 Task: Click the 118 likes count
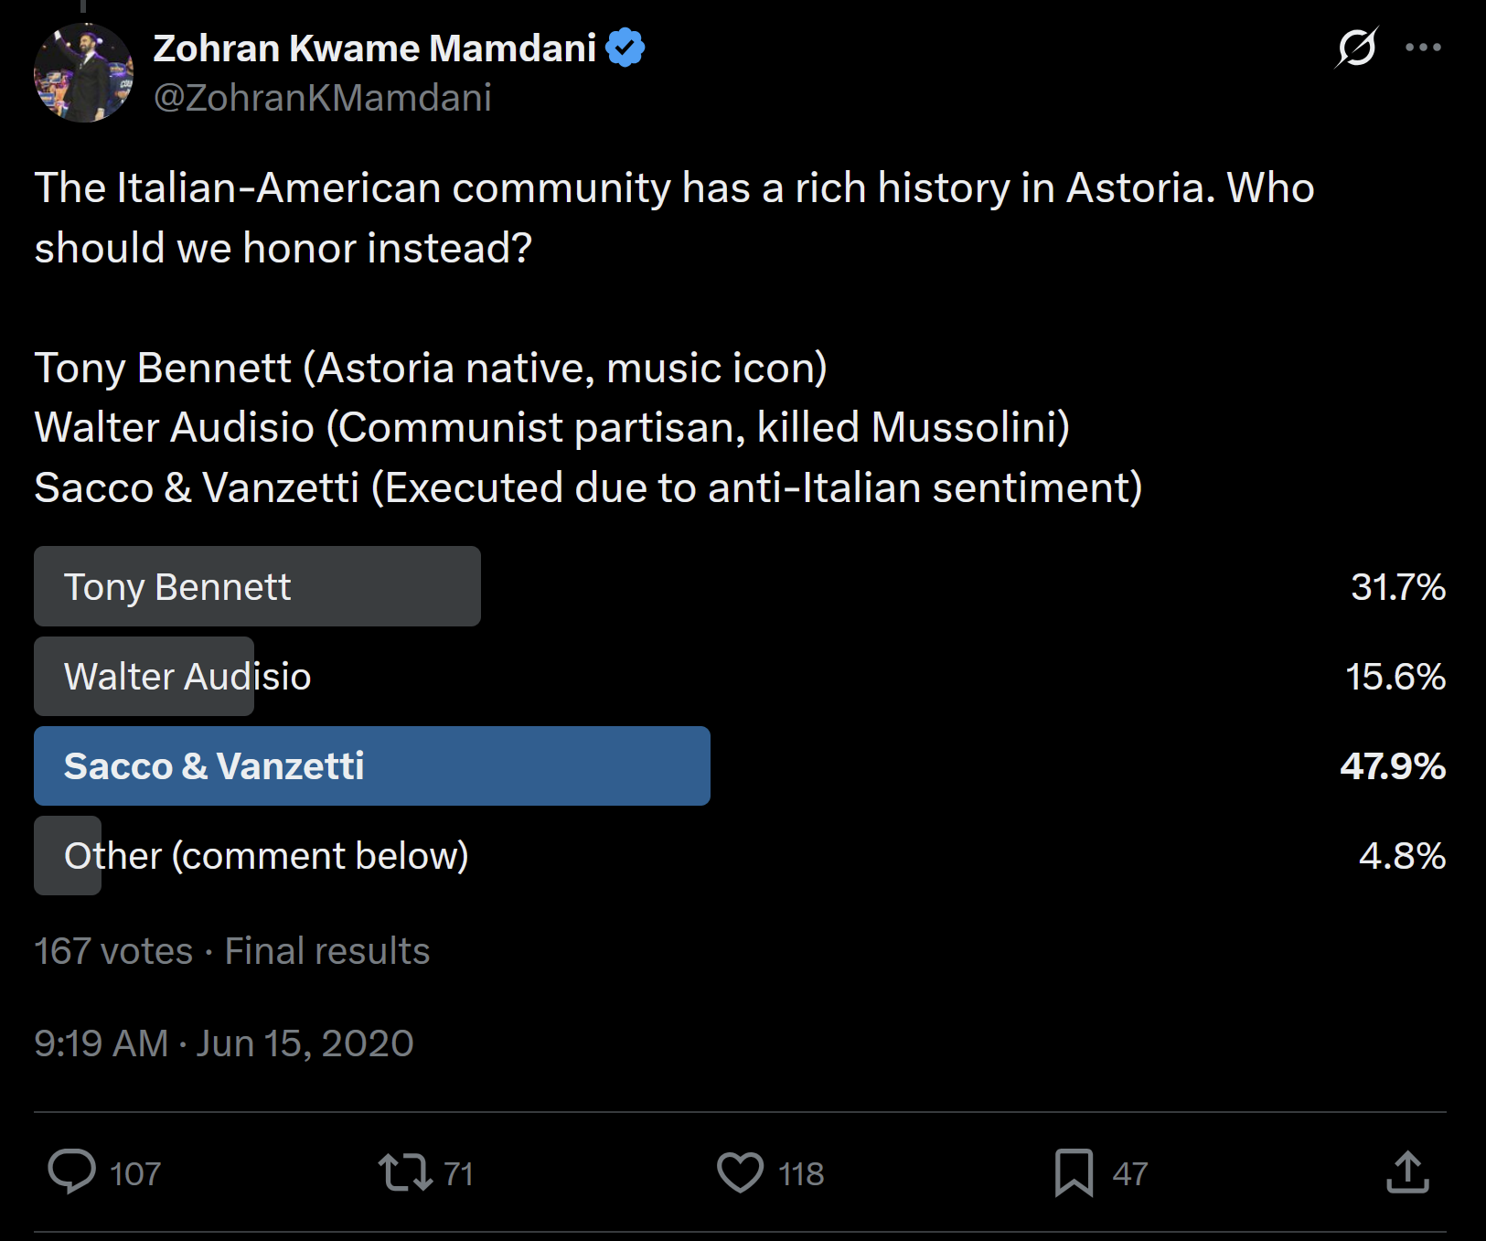[801, 1174]
